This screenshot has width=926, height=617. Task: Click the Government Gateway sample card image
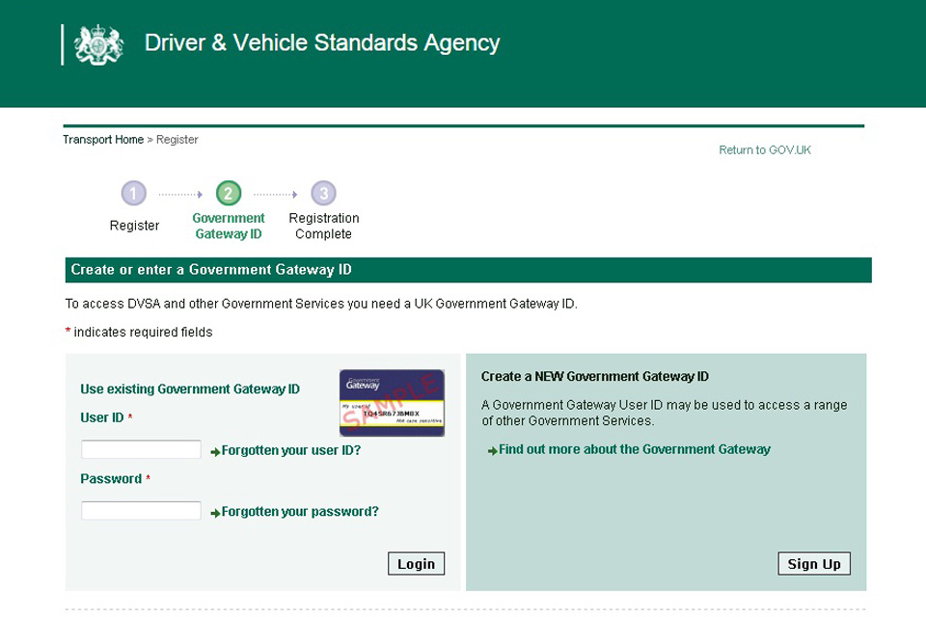point(392,403)
